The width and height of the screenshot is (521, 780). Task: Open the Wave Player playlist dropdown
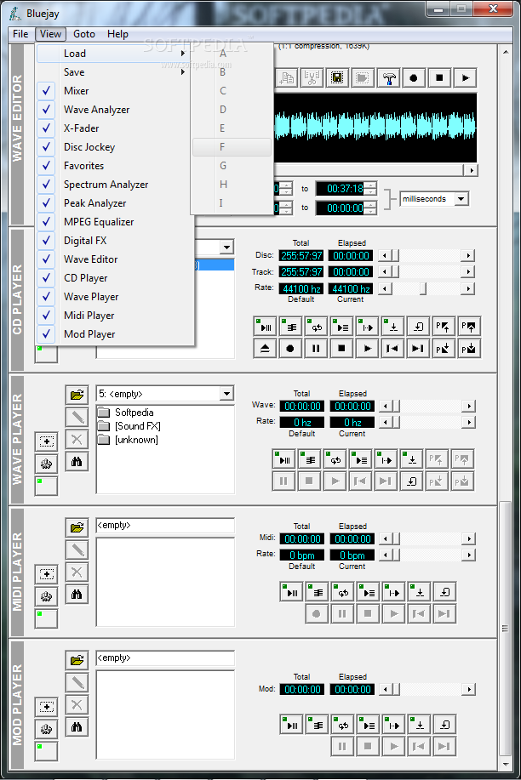tap(227, 394)
